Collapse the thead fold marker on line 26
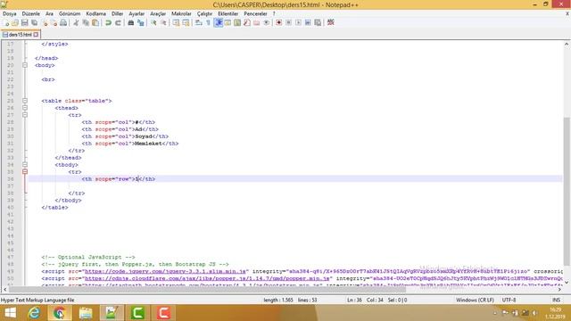Image resolution: width=571 pixels, height=321 pixels. (25, 108)
